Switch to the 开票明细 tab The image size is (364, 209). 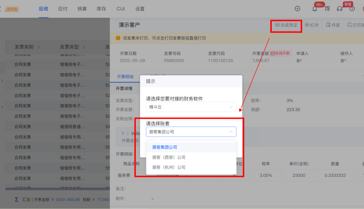pos(125,77)
